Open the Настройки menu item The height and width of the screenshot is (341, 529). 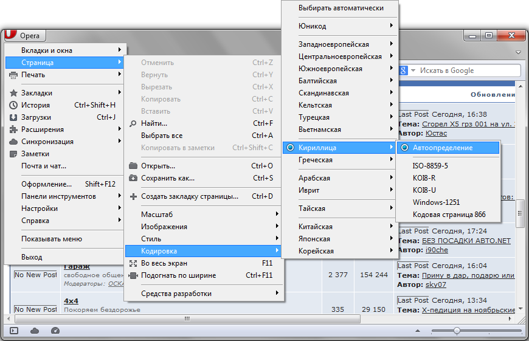(64, 208)
